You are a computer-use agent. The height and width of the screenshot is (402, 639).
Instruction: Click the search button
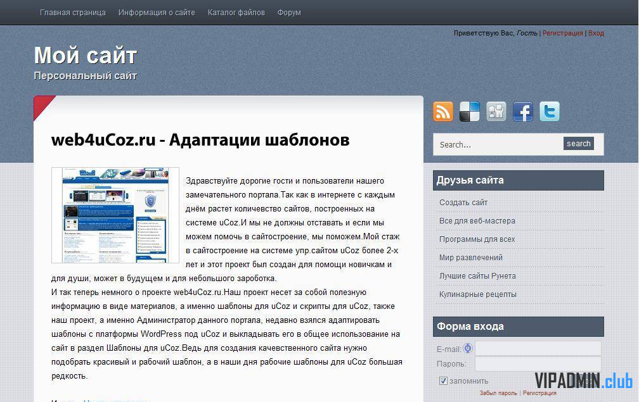(x=579, y=144)
